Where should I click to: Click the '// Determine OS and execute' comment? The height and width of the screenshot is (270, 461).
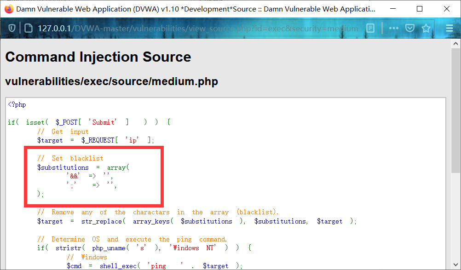[132, 239]
